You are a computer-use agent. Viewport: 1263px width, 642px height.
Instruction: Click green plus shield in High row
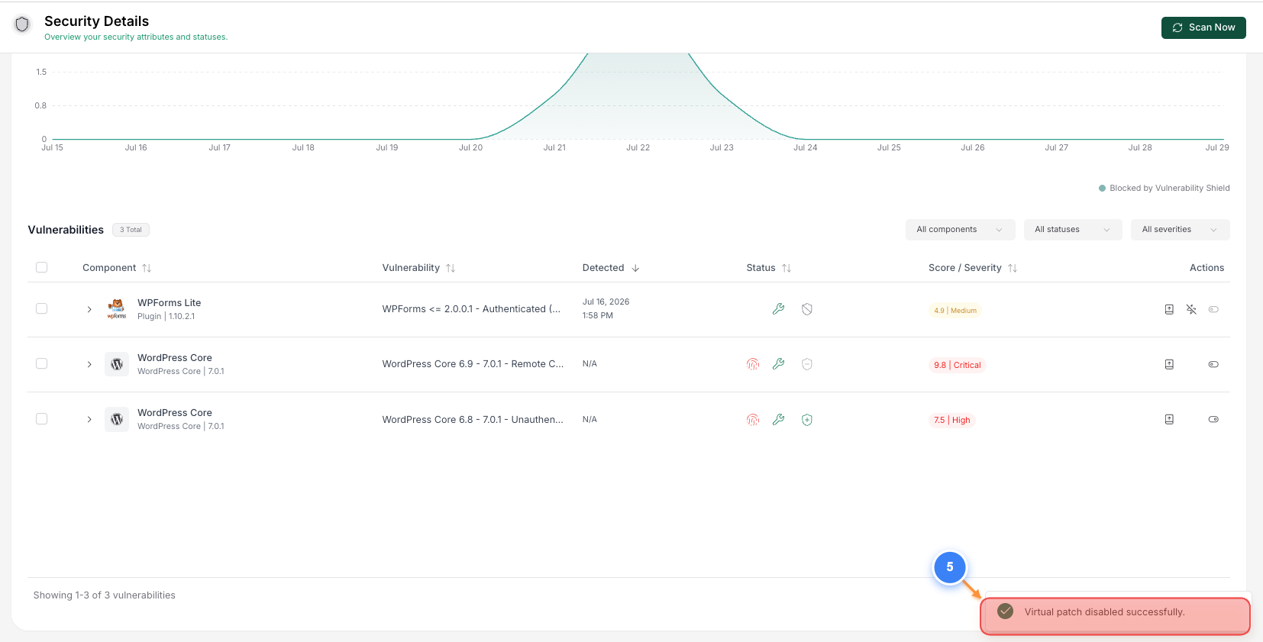coord(807,419)
